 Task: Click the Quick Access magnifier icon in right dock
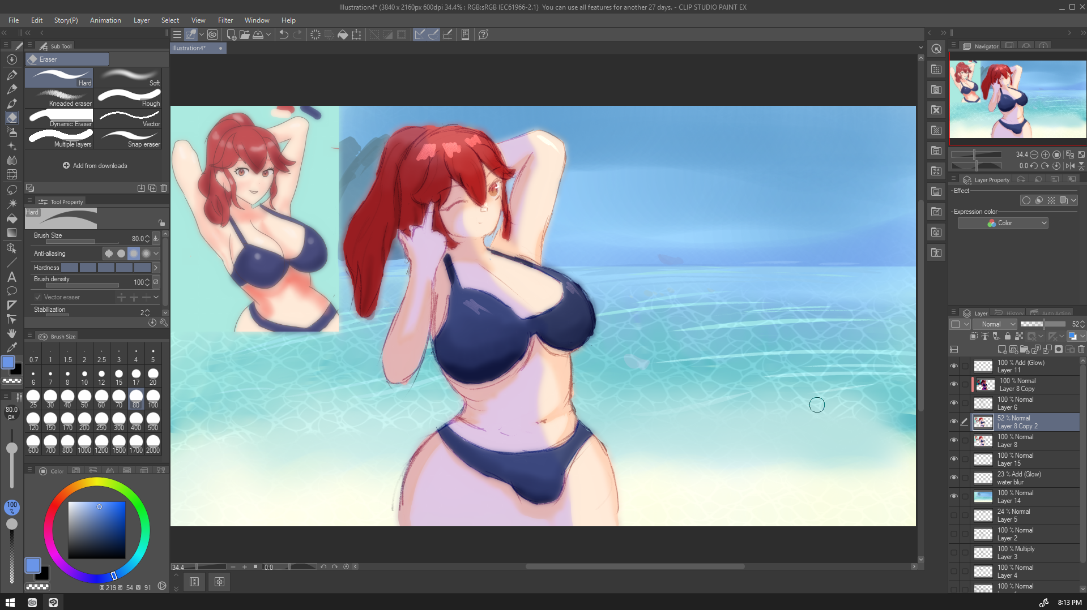tap(936, 49)
